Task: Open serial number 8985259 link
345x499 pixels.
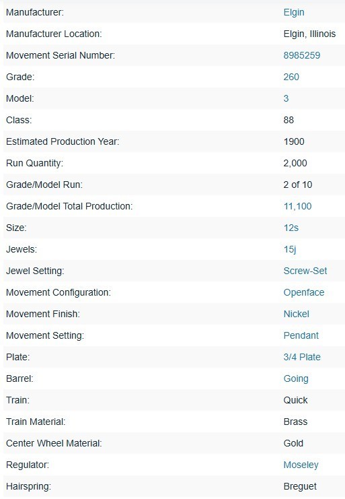Action: click(x=302, y=55)
